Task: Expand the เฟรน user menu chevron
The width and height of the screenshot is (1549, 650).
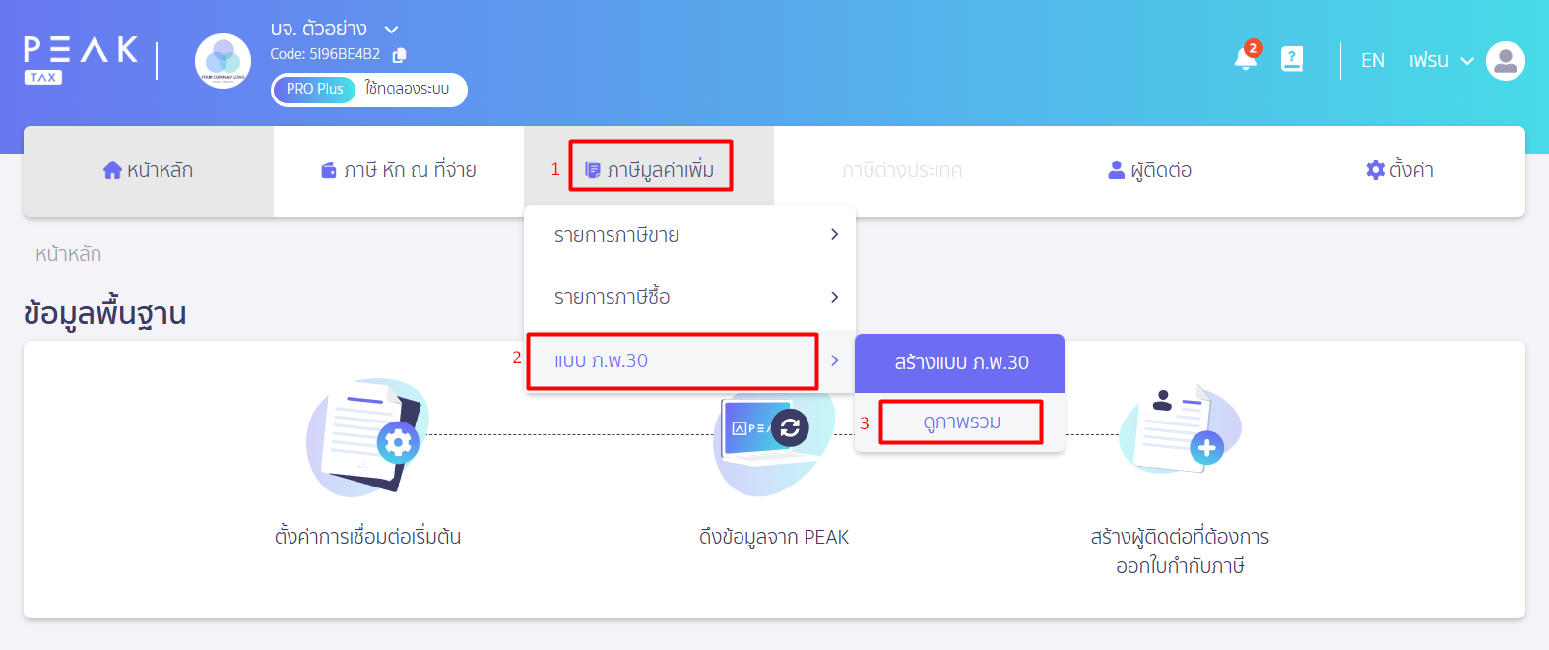Action: (x=1467, y=61)
